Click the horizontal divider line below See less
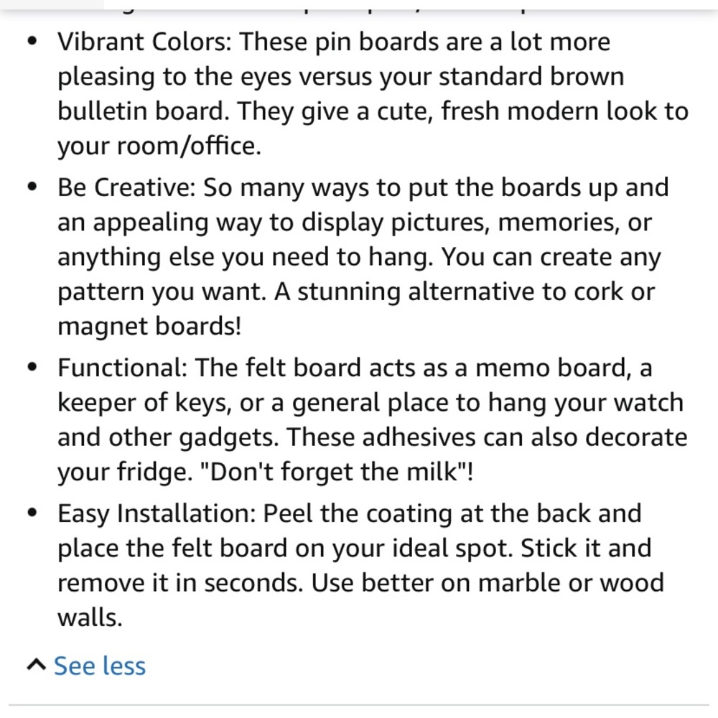 (359, 705)
